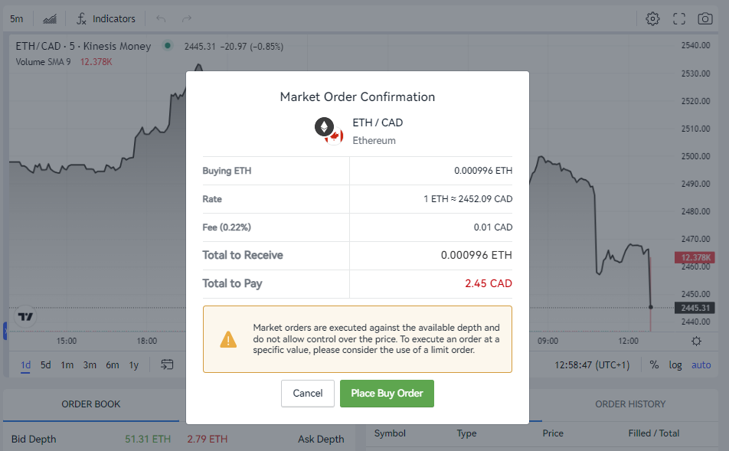Open the Indicators menu
The width and height of the screenshot is (729, 451).
coord(106,18)
